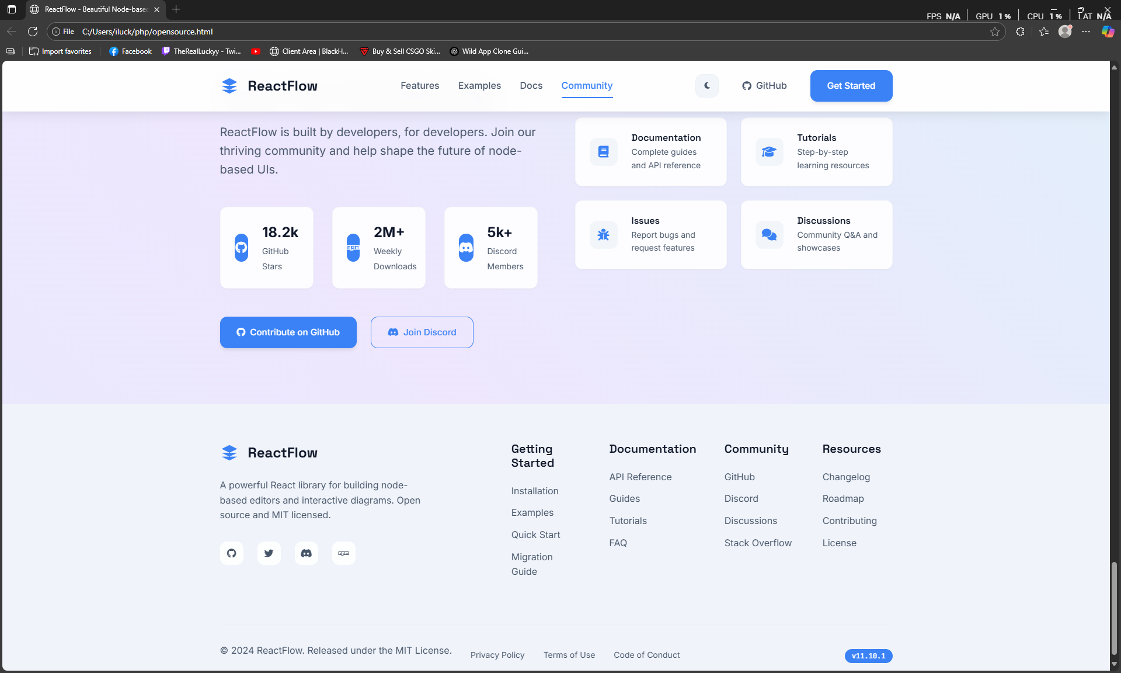Click the Join Discord button
The width and height of the screenshot is (1121, 673).
pos(422,332)
